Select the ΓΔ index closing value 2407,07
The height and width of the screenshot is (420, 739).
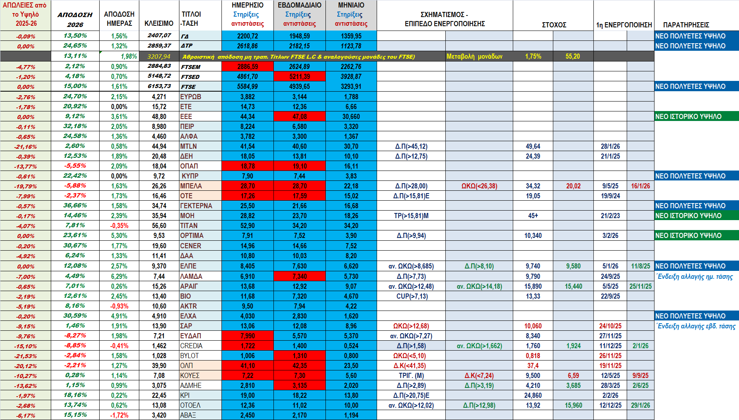pyautogui.click(x=159, y=36)
